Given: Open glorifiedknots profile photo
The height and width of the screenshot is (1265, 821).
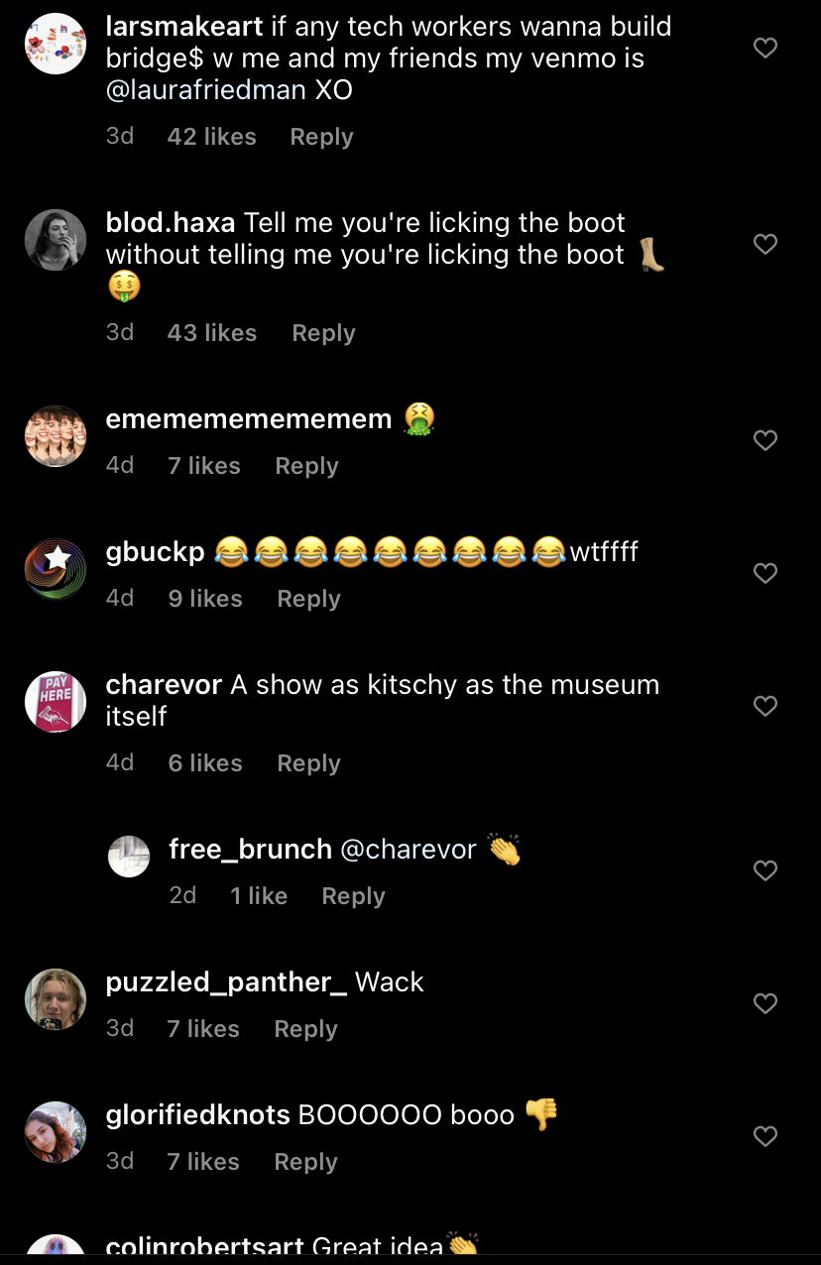Looking at the screenshot, I should [56, 1132].
